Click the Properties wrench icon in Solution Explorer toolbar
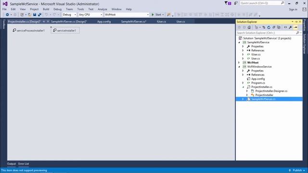The width and height of the screenshot is (308, 173). (x=290, y=27)
